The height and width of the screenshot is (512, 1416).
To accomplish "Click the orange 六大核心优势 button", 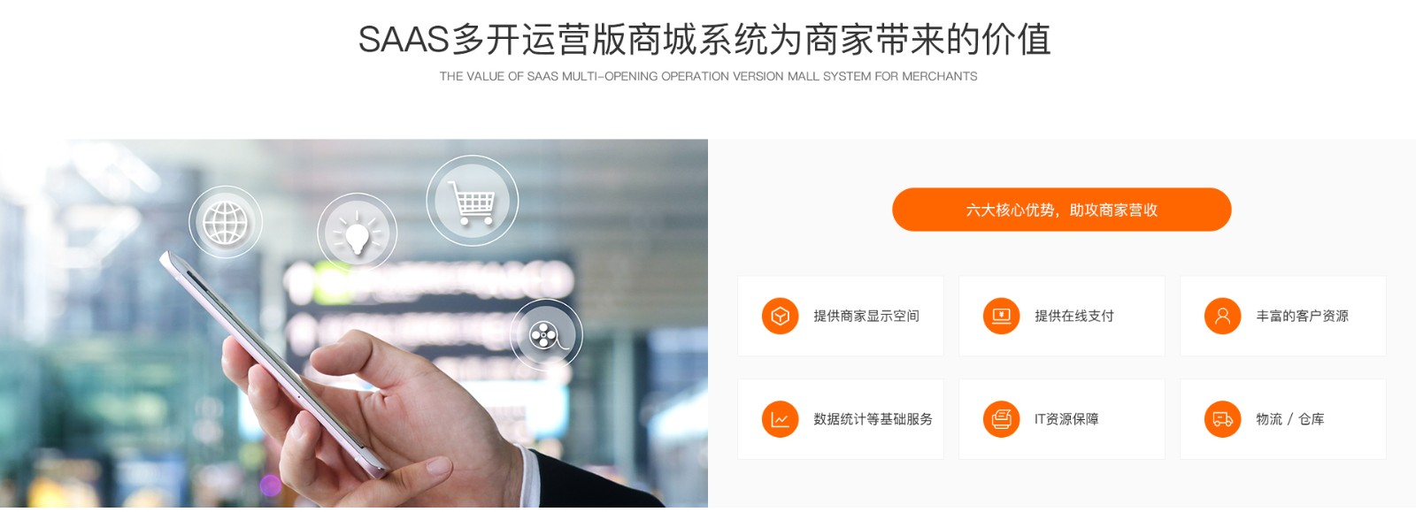I will point(1061,210).
